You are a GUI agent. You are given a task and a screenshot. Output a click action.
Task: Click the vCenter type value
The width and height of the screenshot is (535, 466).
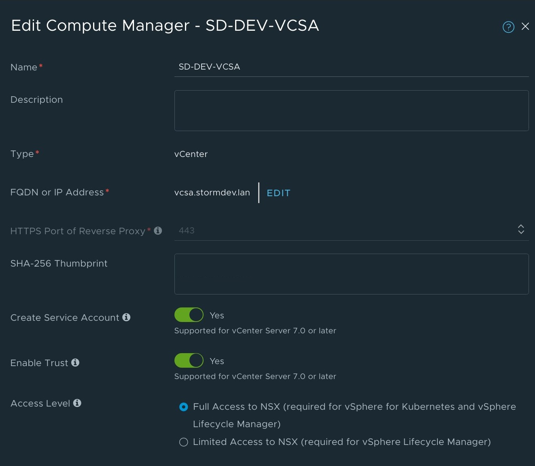(191, 154)
